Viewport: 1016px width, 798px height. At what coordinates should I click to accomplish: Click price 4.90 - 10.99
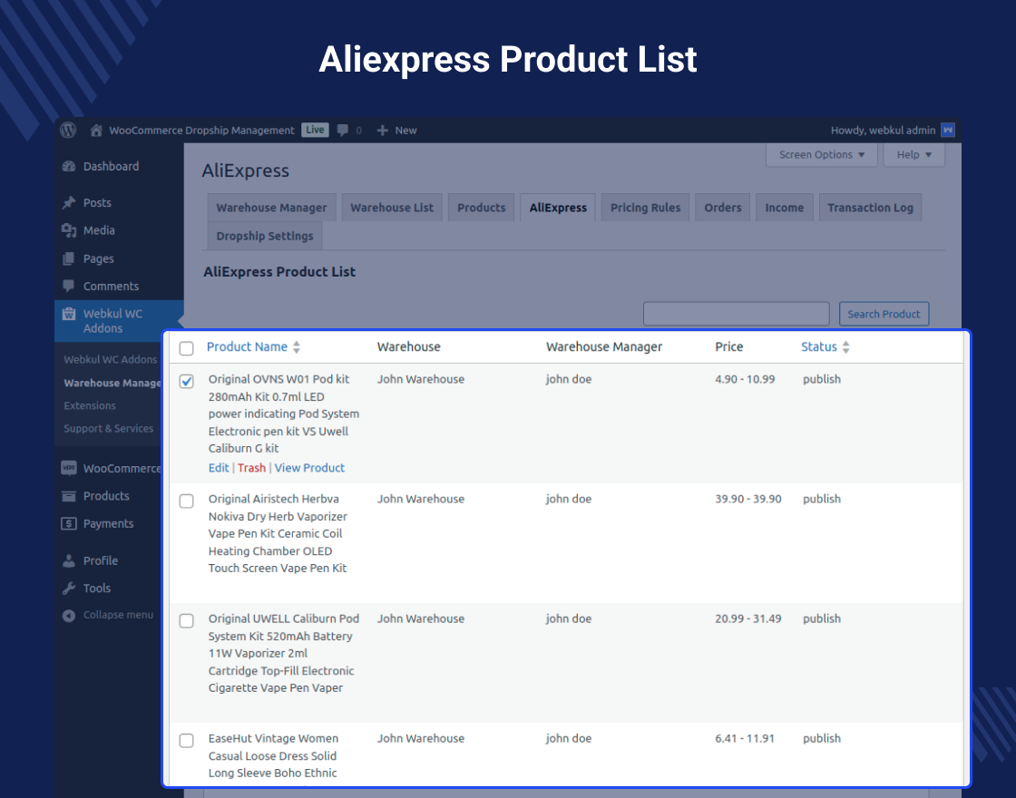(x=745, y=379)
